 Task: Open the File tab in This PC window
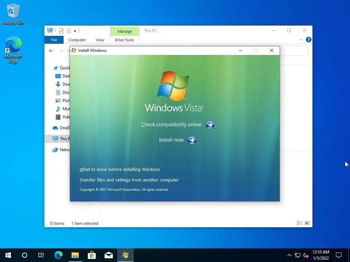[54, 40]
